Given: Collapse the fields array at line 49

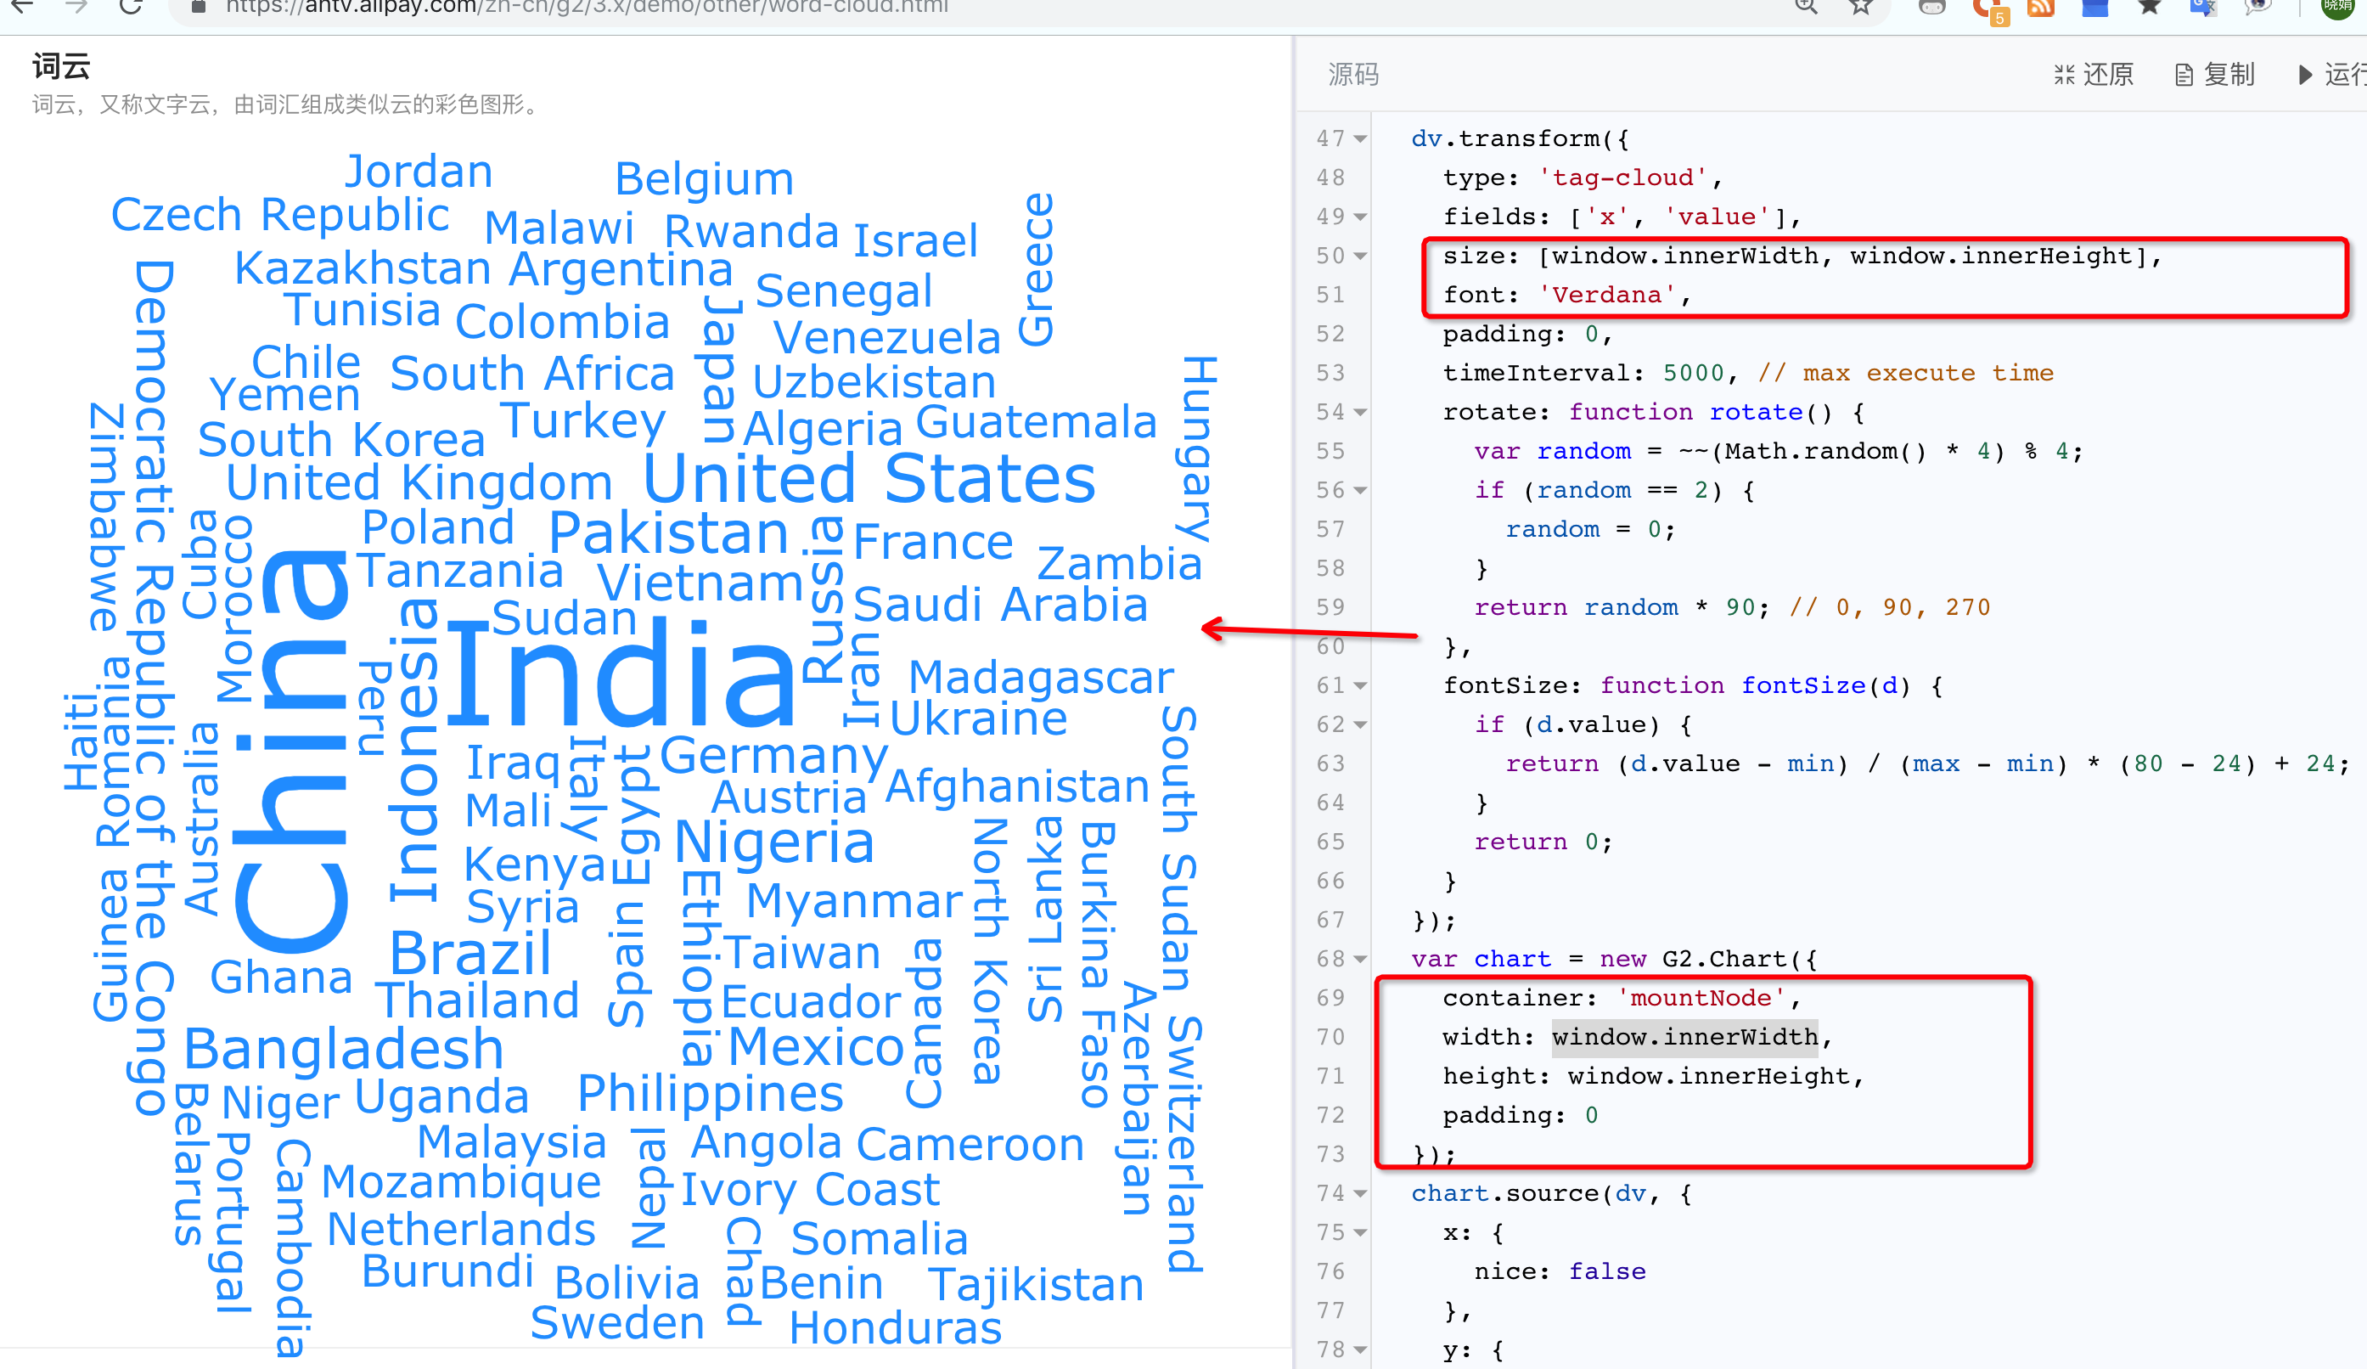Looking at the screenshot, I should click(1360, 216).
